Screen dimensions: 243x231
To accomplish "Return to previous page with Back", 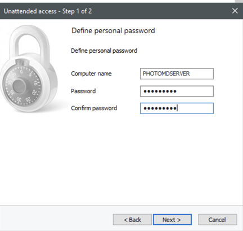I will pyautogui.click(x=132, y=220).
